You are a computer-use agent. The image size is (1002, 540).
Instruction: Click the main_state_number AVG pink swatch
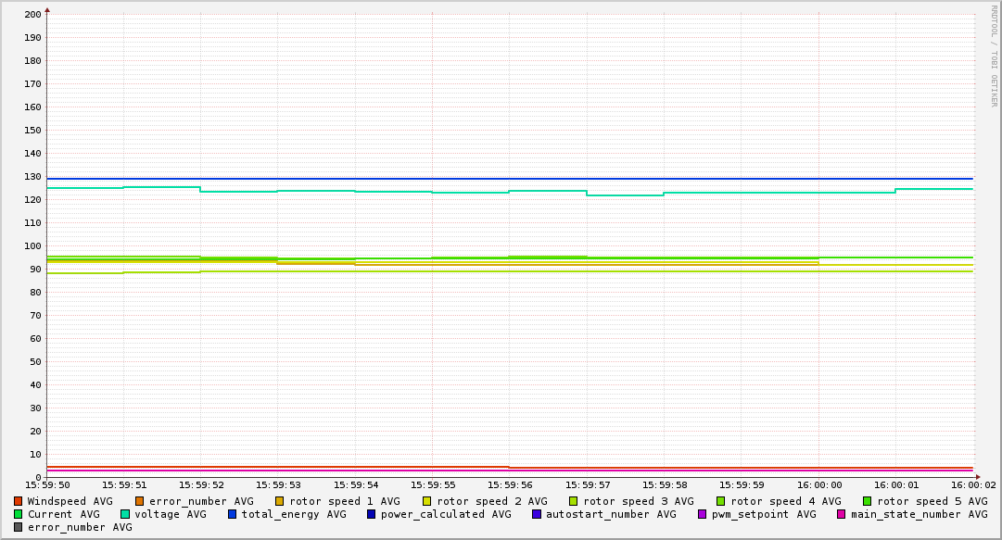842,514
